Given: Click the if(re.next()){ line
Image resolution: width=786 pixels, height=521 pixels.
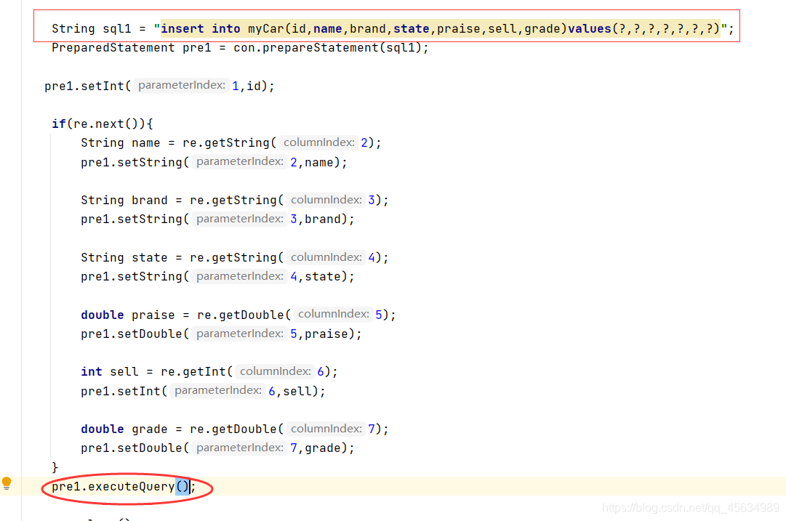Looking at the screenshot, I should click(x=103, y=124).
